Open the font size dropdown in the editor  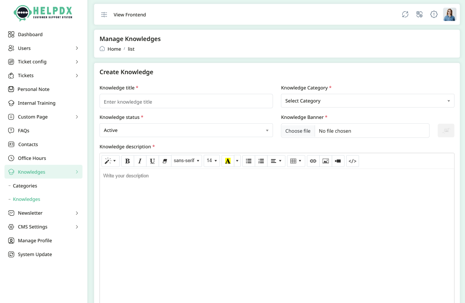211,161
